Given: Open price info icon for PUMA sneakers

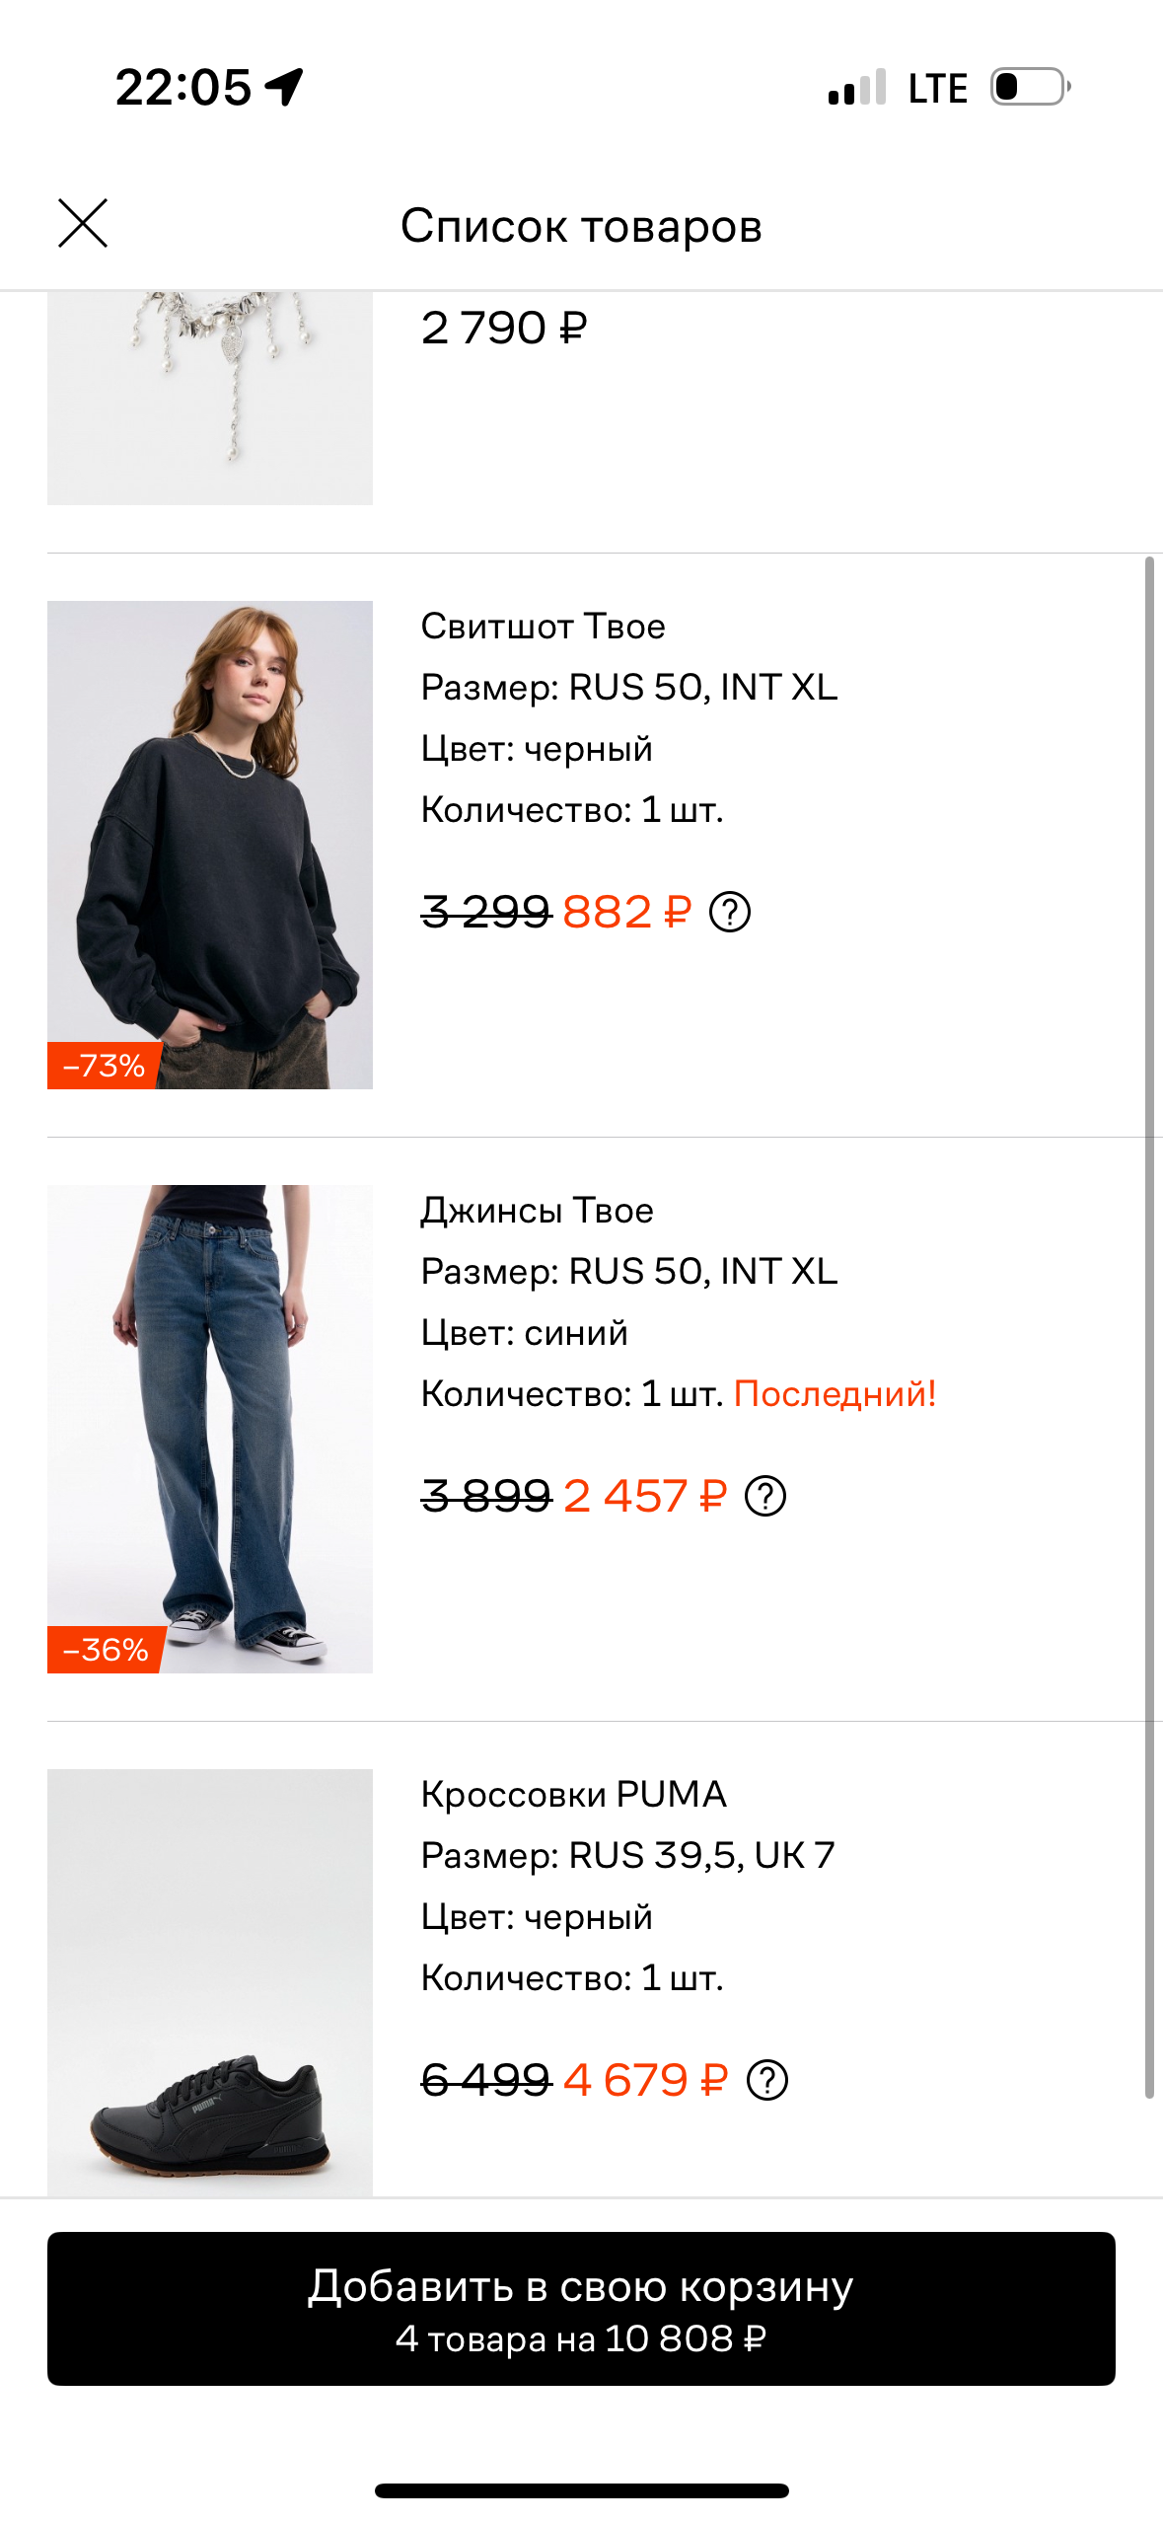Looking at the screenshot, I should coord(767,2081).
